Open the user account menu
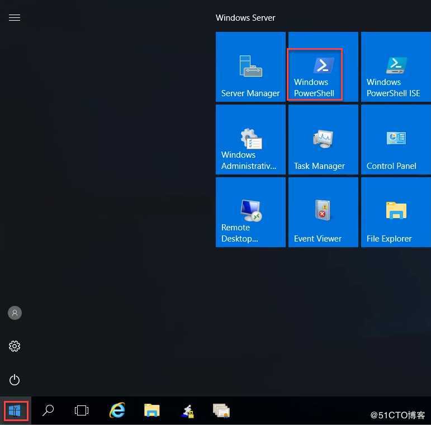 [x=15, y=313]
